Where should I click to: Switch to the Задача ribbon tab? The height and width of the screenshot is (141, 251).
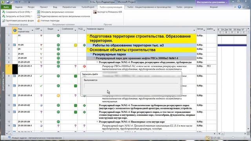[18, 7]
